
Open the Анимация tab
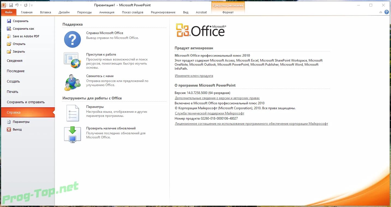click(107, 12)
